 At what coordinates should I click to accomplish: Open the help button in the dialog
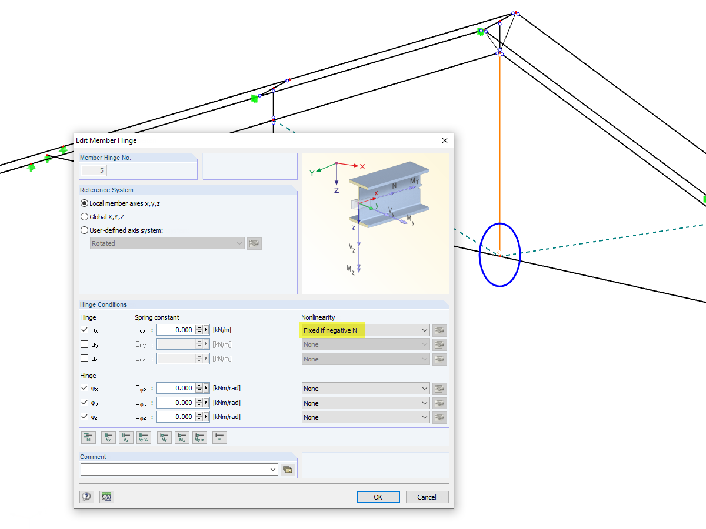pyautogui.click(x=87, y=497)
